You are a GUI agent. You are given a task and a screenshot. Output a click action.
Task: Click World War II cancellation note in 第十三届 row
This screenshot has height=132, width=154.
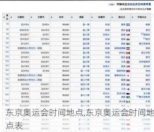[30, 80]
